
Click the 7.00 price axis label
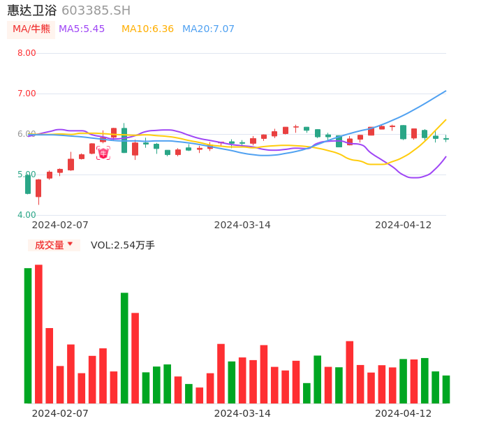click(27, 94)
